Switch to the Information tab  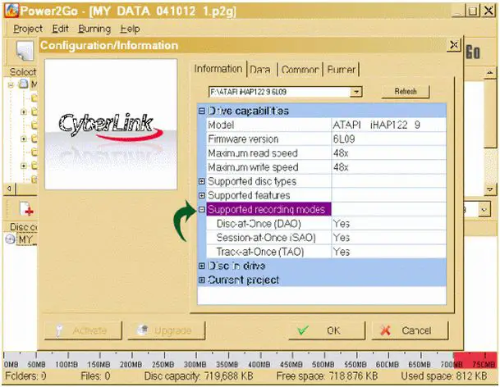point(218,69)
